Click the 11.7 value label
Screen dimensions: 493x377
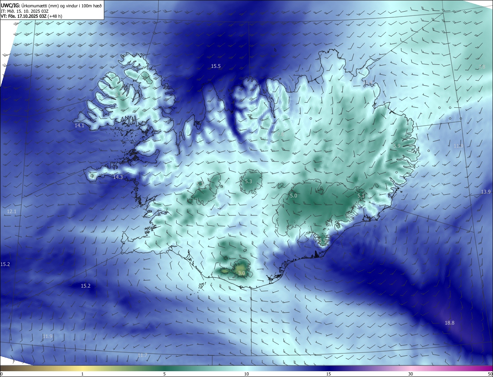pos(142,355)
